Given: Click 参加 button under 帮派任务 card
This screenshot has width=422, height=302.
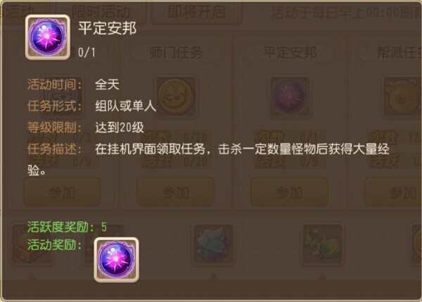Looking at the screenshot, I should point(393,193).
